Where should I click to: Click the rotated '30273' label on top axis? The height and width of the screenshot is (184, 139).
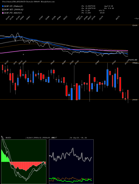pos(118,18)
